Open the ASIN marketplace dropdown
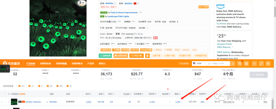276x109 pixels. [x=199, y=63]
